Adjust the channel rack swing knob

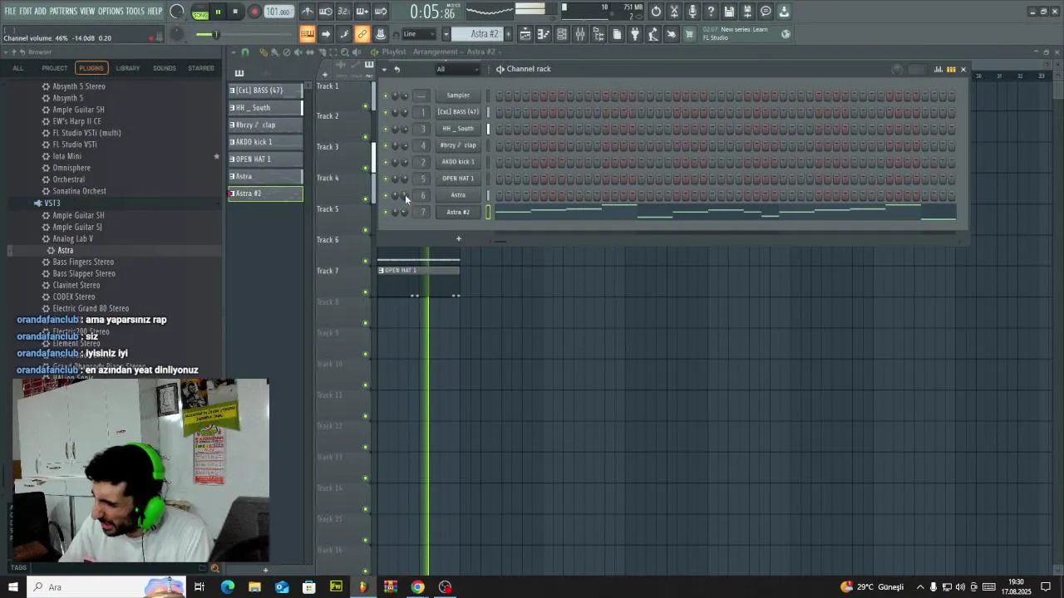tap(897, 70)
